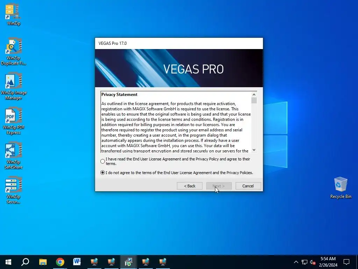Open network status tray icon
This screenshot has width=358, height=269.
(x=305, y=262)
